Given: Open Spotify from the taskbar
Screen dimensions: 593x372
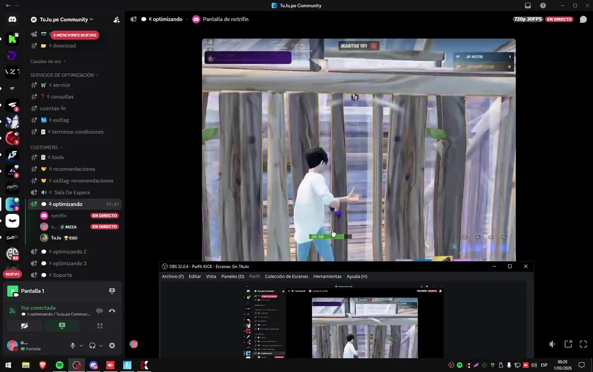Looking at the screenshot, I should [60, 365].
